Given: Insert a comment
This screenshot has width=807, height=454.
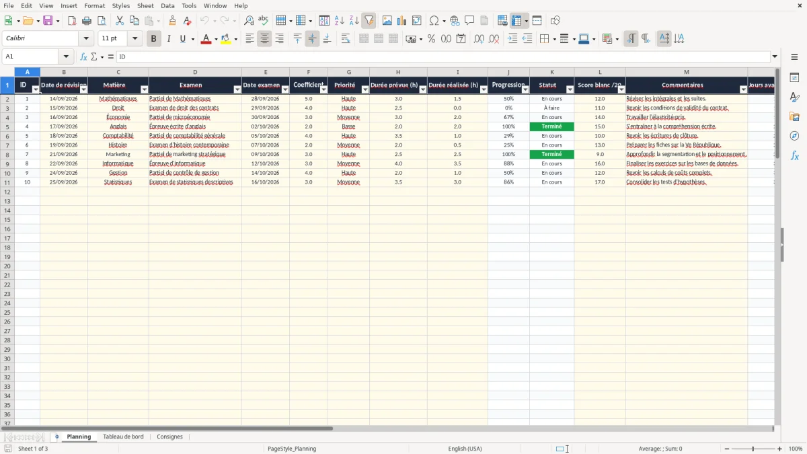Looking at the screenshot, I should pos(469,21).
